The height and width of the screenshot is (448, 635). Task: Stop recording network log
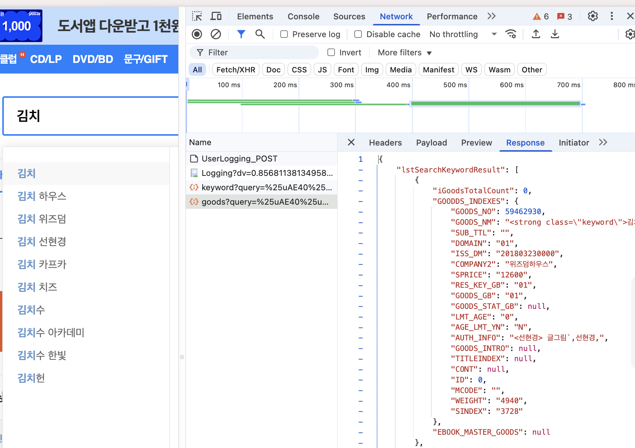[x=197, y=34]
